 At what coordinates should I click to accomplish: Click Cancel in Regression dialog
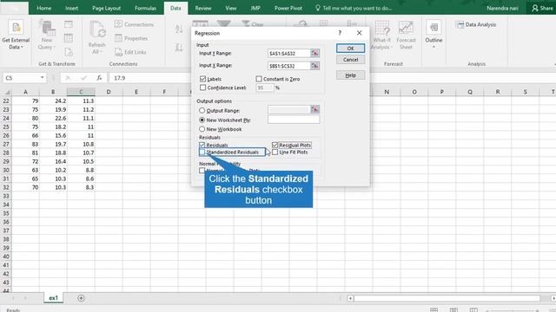pos(350,60)
